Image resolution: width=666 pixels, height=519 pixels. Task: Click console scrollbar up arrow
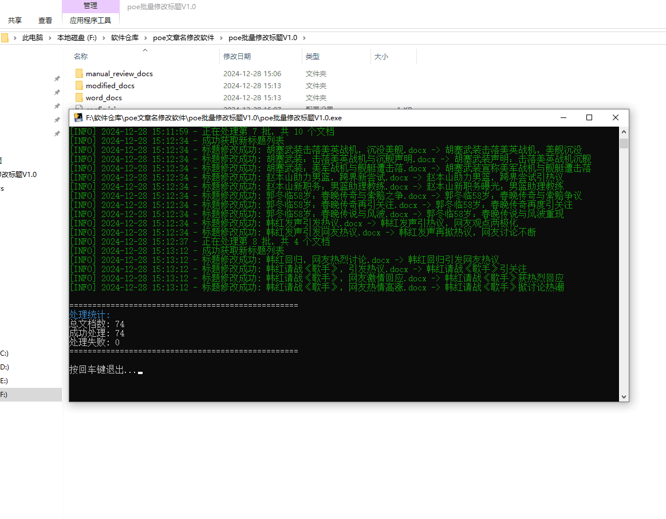click(x=624, y=132)
